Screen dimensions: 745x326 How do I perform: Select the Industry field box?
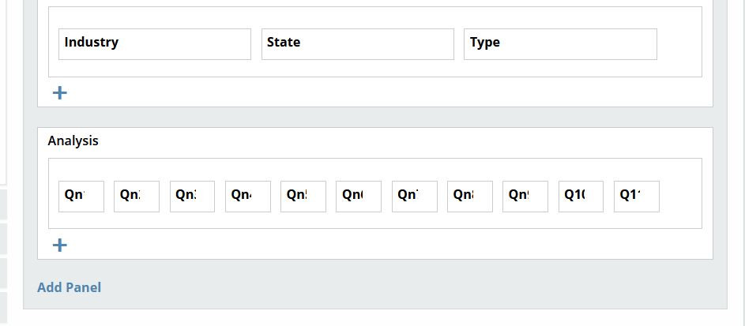[x=155, y=44]
